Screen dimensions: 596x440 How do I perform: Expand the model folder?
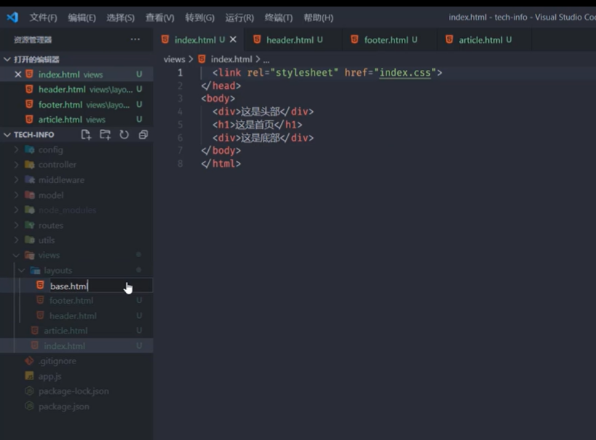click(x=76, y=195)
